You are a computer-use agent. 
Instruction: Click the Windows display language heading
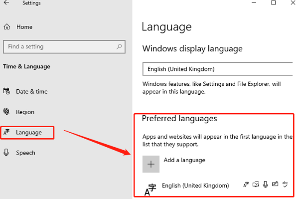click(x=192, y=49)
